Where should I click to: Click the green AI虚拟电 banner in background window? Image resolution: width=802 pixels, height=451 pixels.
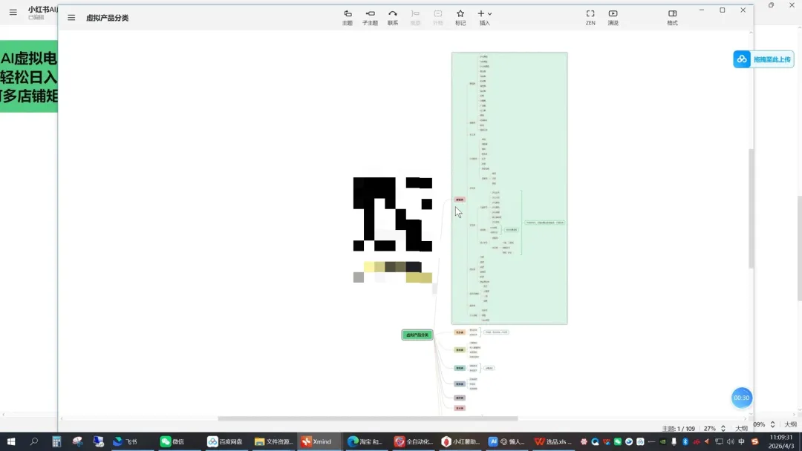click(29, 76)
